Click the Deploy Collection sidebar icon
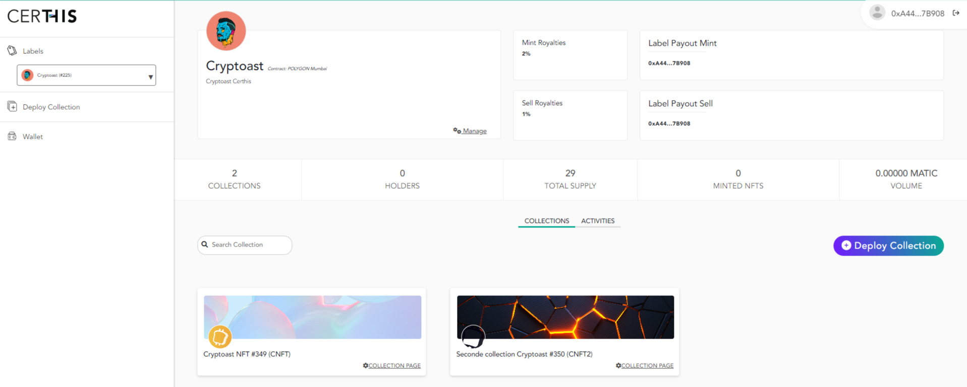 (x=12, y=106)
